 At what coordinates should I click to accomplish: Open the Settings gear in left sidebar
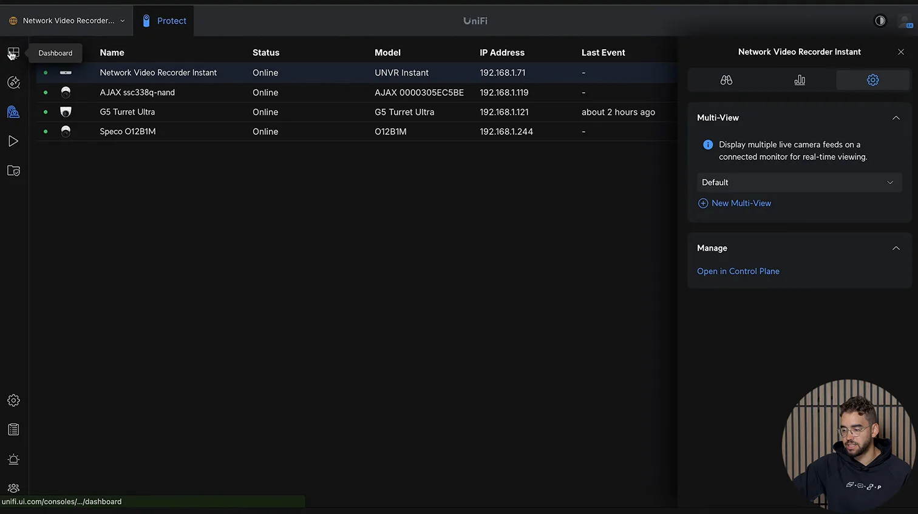pos(13,401)
